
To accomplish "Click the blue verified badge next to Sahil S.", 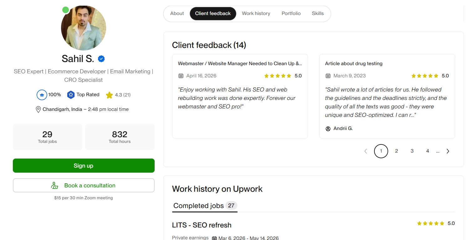I will [101, 59].
